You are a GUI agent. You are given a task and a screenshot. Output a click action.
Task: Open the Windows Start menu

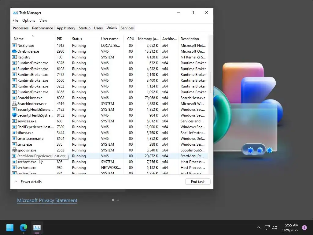[x=10, y=228]
